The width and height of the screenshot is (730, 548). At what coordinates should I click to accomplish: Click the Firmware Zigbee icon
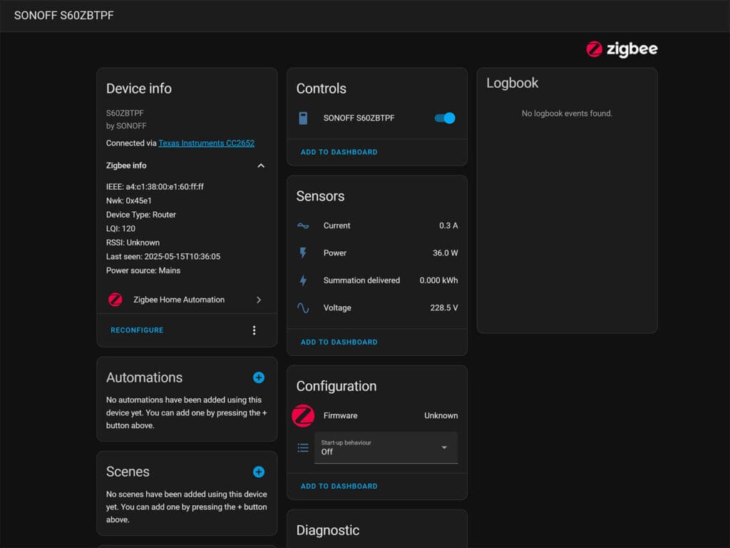303,416
